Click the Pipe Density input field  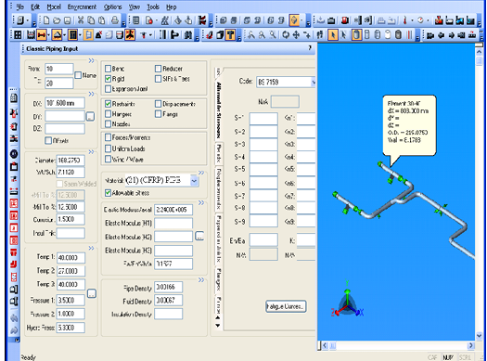[168, 287]
